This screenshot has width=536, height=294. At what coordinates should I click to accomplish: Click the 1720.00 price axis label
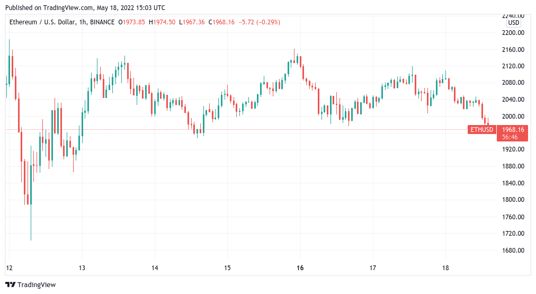point(513,234)
